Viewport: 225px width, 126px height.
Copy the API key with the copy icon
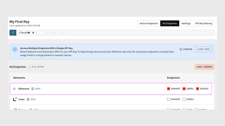[13, 33]
